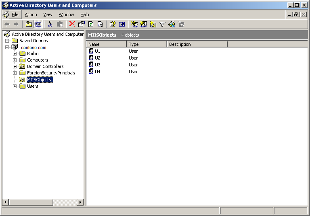Minimize the inner child window
Image resolution: width=310 pixels, height=216 pixels.
(289, 14)
